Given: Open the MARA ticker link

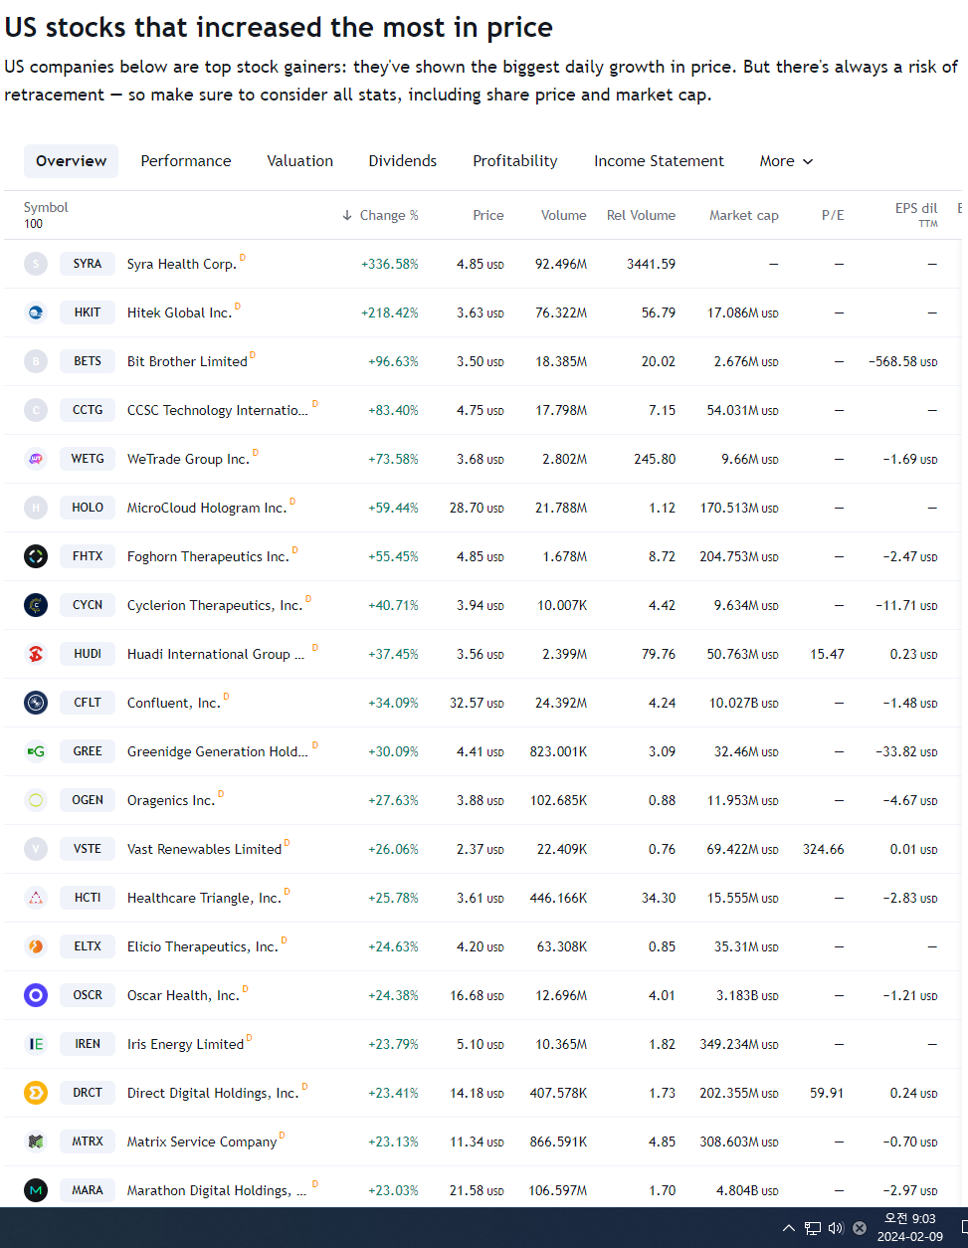Looking at the screenshot, I should click(88, 1190).
